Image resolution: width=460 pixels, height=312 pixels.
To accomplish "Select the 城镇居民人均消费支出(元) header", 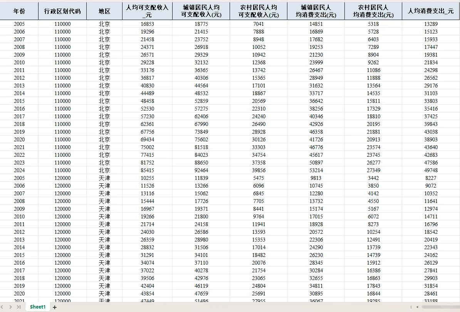I will tap(316, 11).
